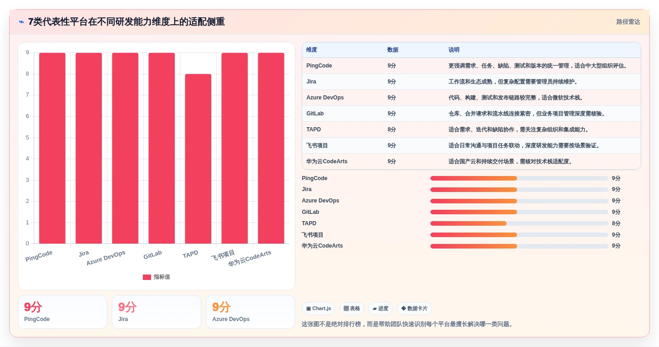
Task: Click the description starting 适合需求、迭代
Action: tap(520, 129)
